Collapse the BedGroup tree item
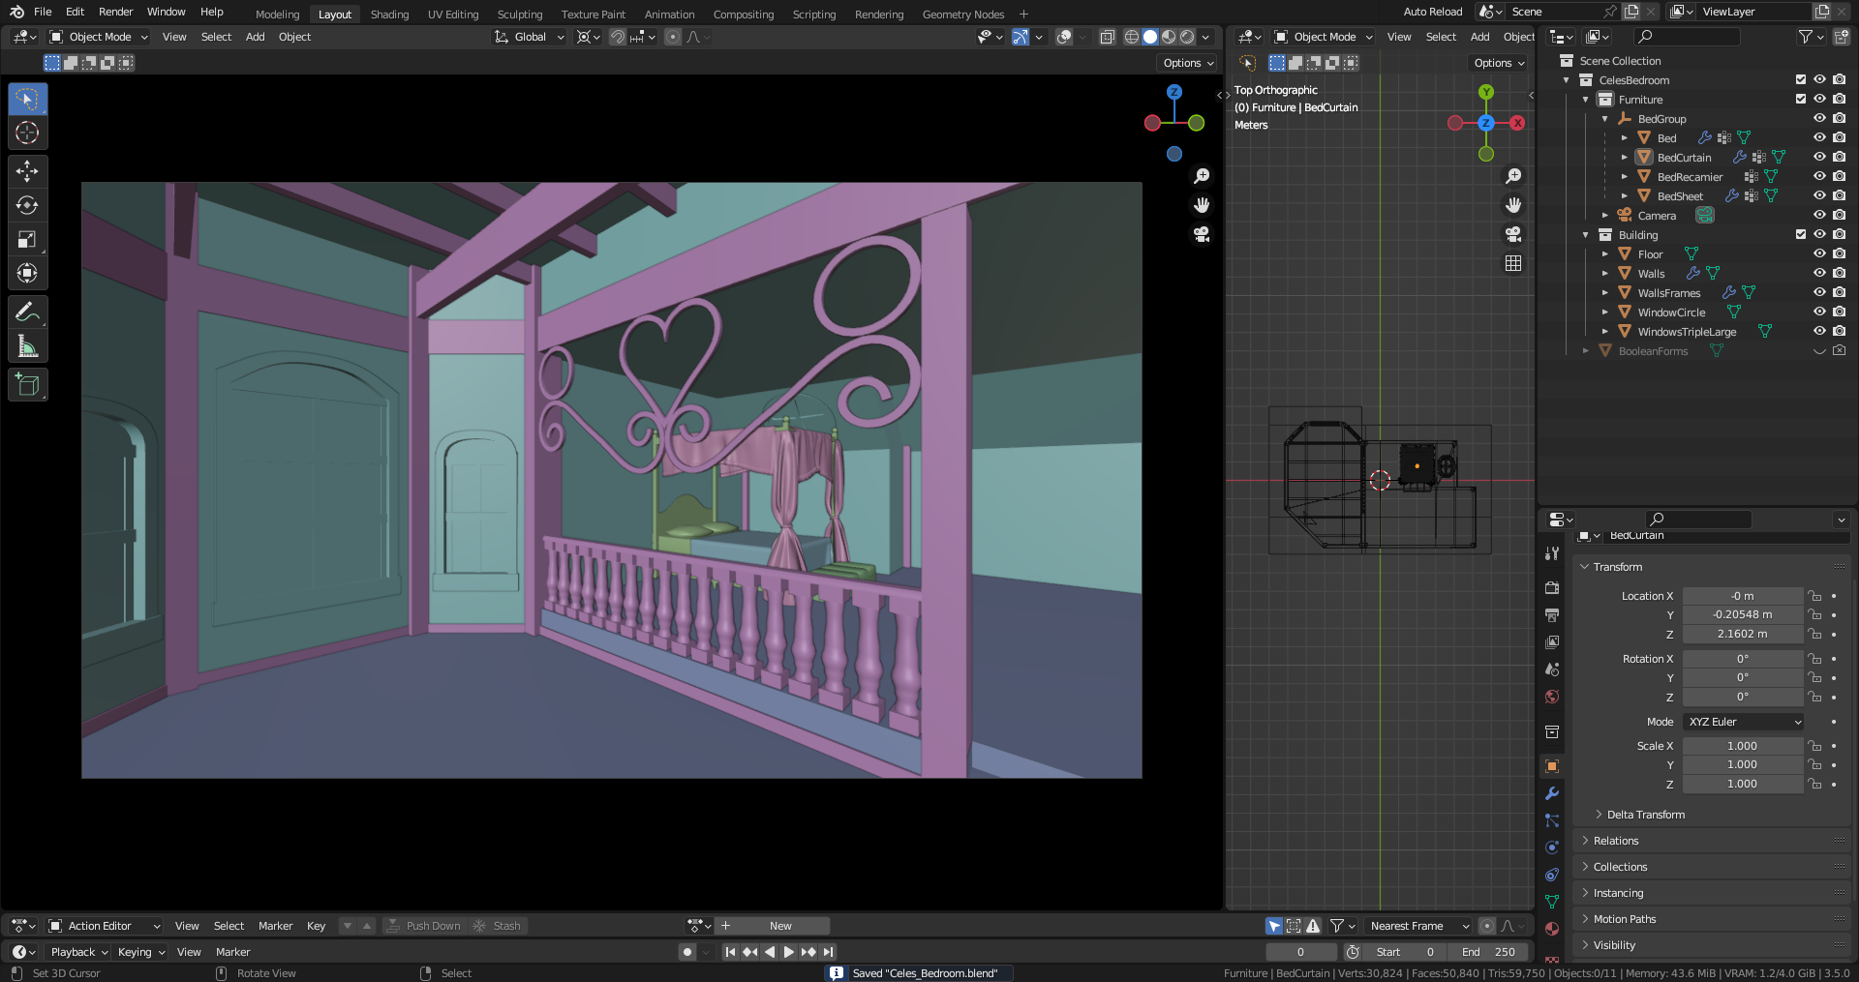Screen dimensions: 1859x982 (1605, 119)
